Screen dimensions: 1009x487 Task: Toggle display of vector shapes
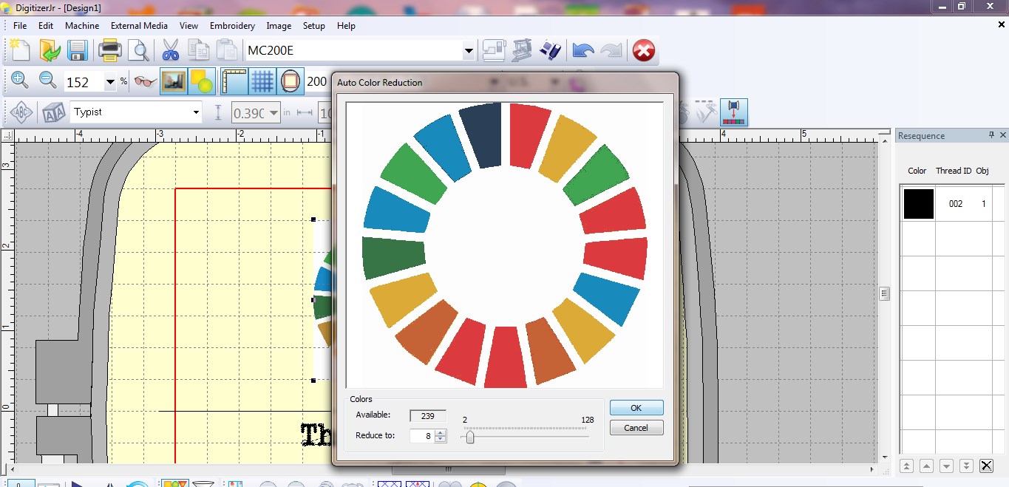tap(201, 81)
